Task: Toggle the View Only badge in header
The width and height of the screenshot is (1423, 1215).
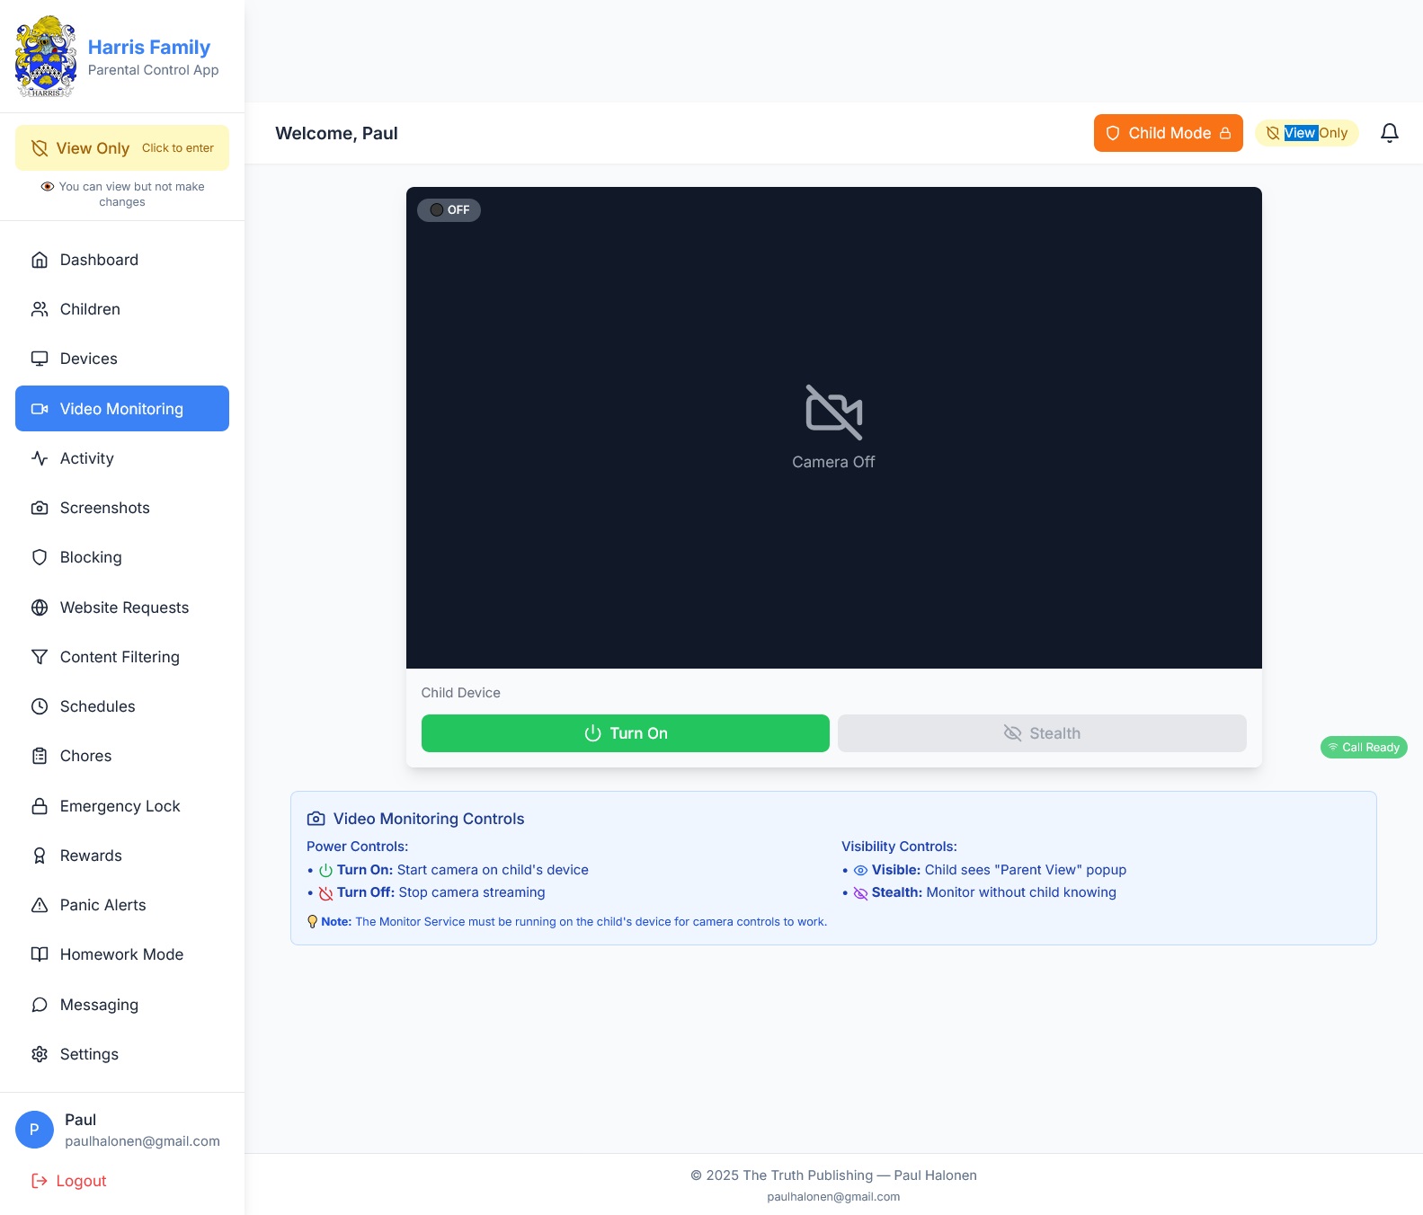Action: click(1307, 133)
